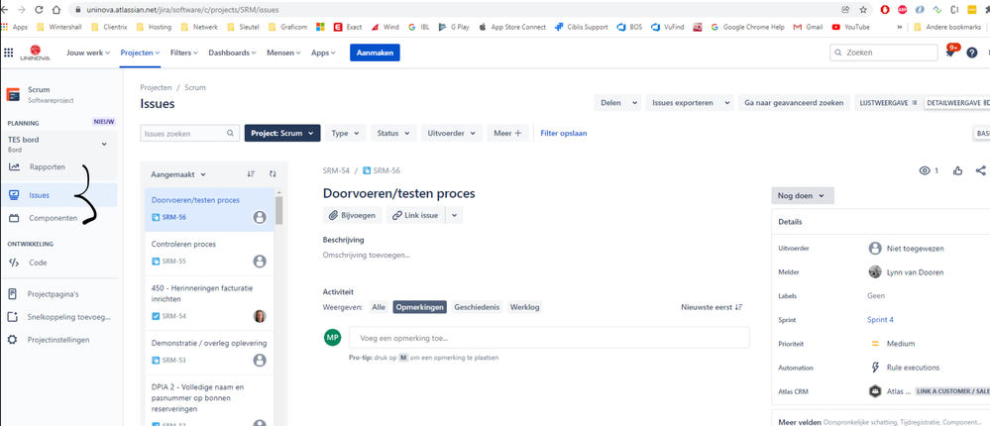The image size is (990, 426).
Task: Click the assignee avatar on SRM-54 card
Action: pyautogui.click(x=260, y=316)
